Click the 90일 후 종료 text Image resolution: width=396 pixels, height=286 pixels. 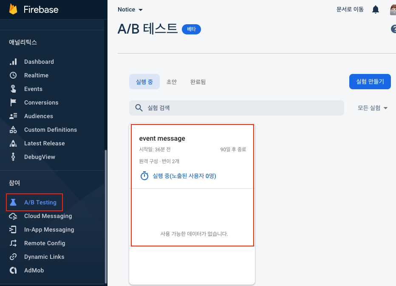point(233,149)
